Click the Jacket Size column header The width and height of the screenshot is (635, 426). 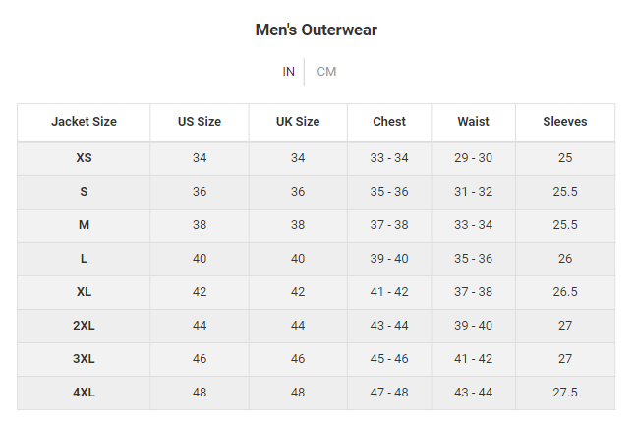(x=84, y=122)
